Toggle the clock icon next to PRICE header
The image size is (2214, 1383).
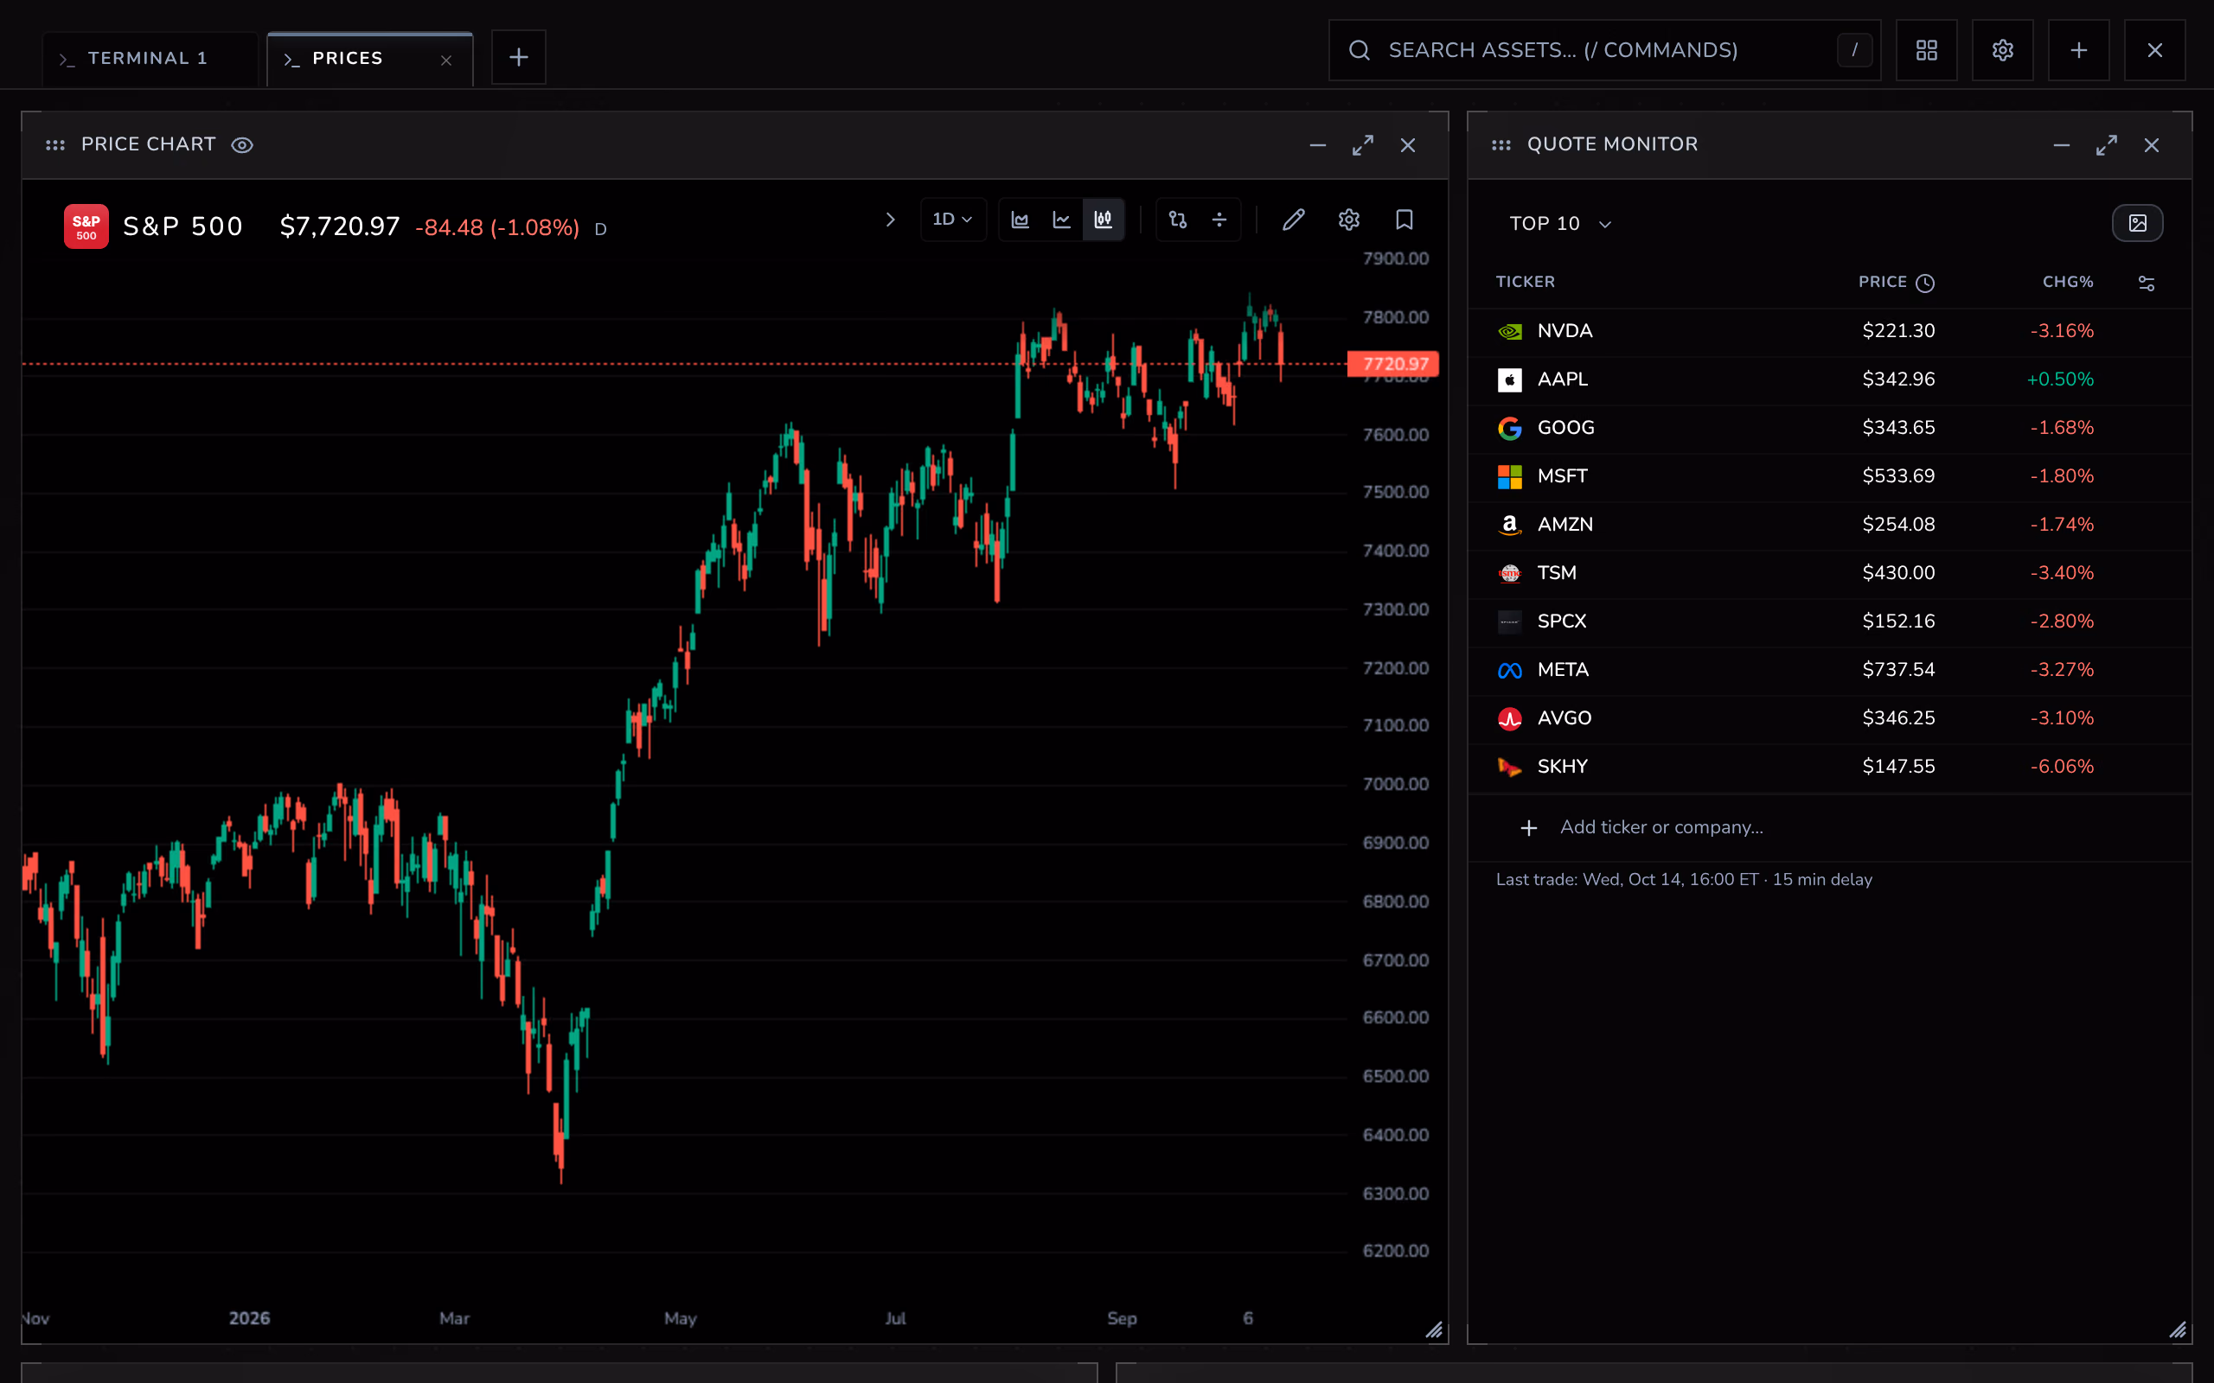[1925, 284]
